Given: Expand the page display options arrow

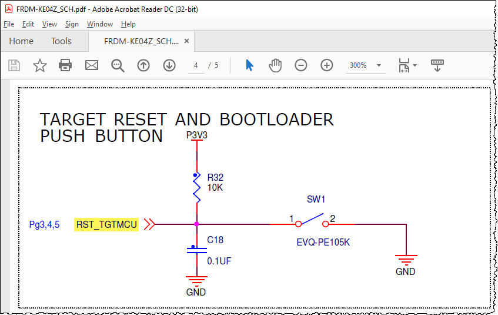Looking at the screenshot, I should tap(415, 65).
